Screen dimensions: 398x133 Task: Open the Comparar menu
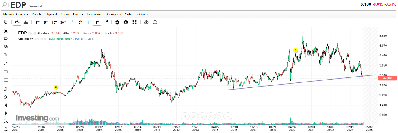coord(114,14)
